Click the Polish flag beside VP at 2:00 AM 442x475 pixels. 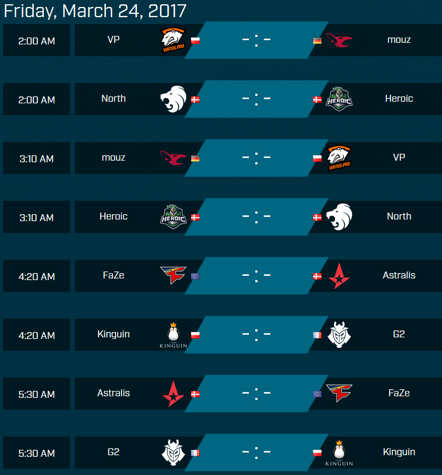point(195,41)
